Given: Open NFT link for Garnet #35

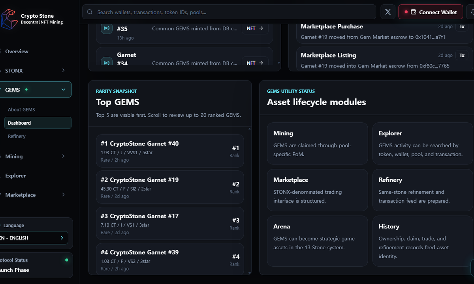Looking at the screenshot, I should coord(255,28).
